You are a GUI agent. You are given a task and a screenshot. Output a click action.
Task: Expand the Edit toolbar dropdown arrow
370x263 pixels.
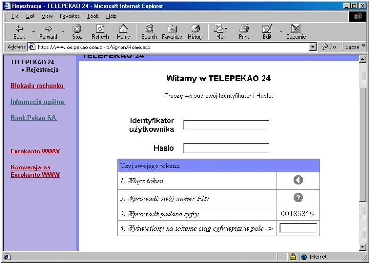click(x=282, y=32)
